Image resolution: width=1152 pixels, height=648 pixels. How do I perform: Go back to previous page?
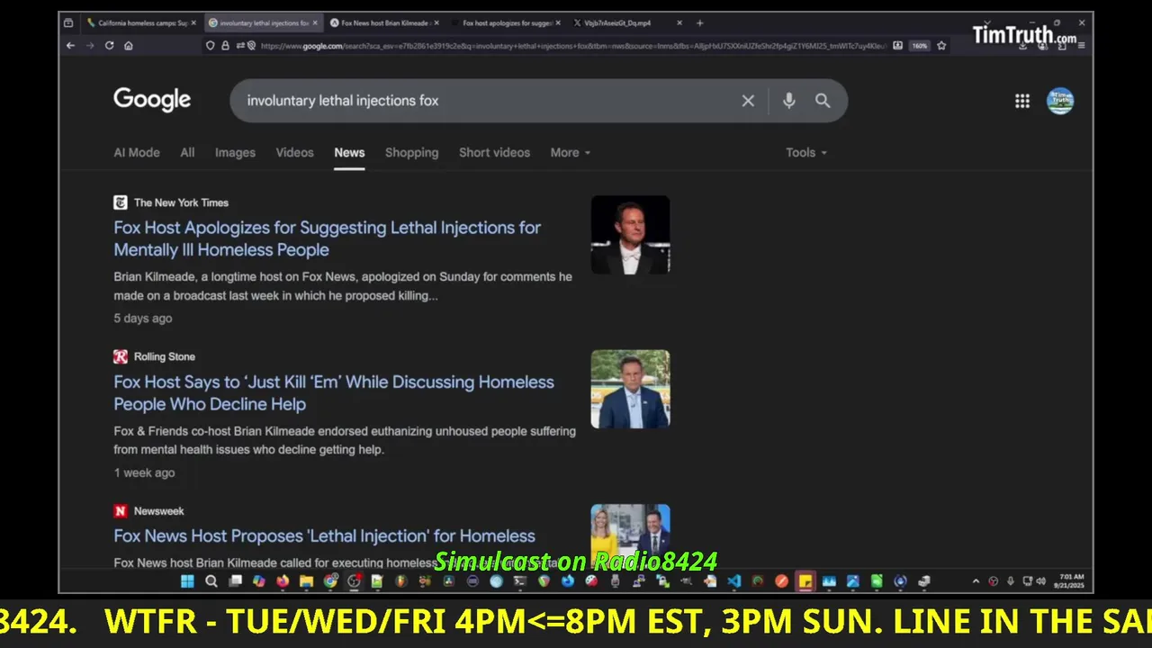71,45
